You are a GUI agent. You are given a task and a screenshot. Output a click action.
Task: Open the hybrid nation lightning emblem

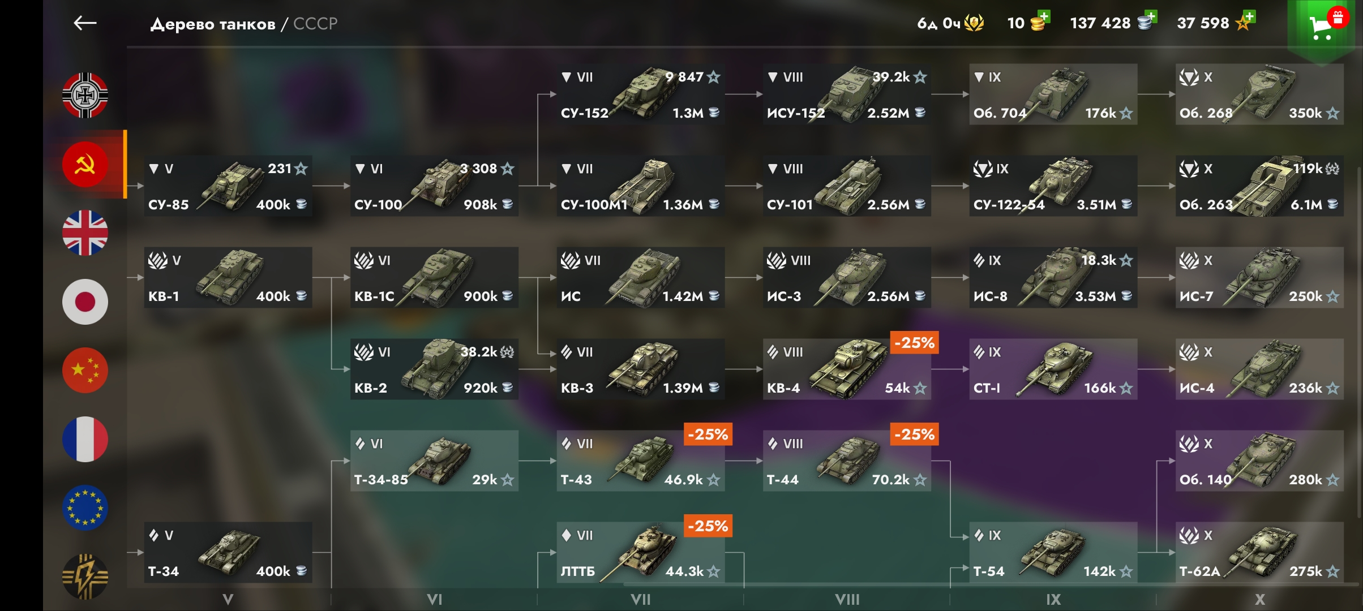(x=85, y=576)
